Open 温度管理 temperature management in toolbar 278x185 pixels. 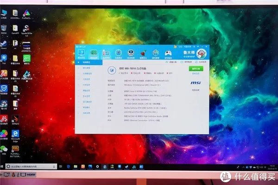106,54
